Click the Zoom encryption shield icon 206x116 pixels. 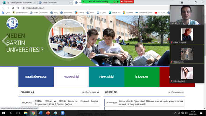118,1
